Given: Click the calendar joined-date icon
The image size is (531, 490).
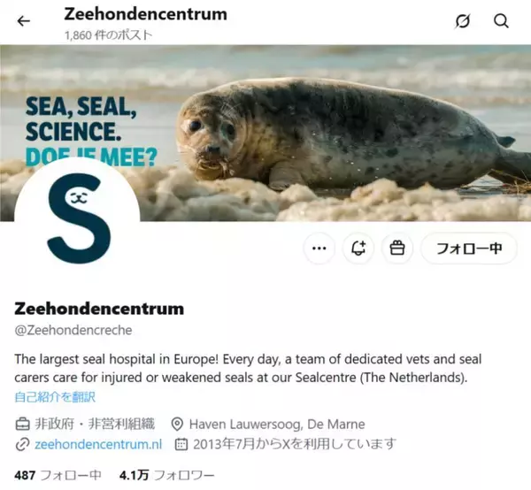Looking at the screenshot, I should [182, 444].
